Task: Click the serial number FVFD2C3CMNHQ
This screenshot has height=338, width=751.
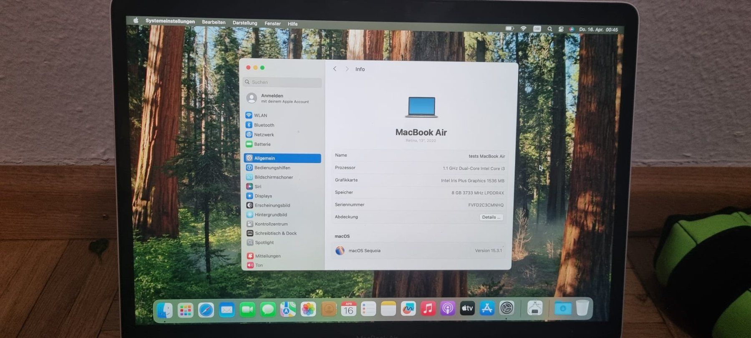Action: 486,205
